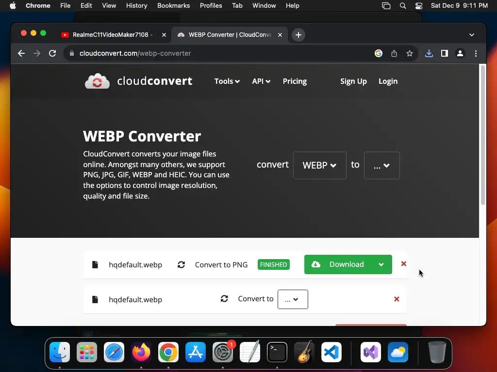Viewport: 497px width, 372px height.
Task: Expand the API dropdown menu
Action: coord(261,81)
